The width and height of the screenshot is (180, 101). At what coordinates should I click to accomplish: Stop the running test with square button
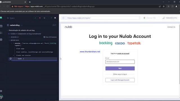[55, 18]
